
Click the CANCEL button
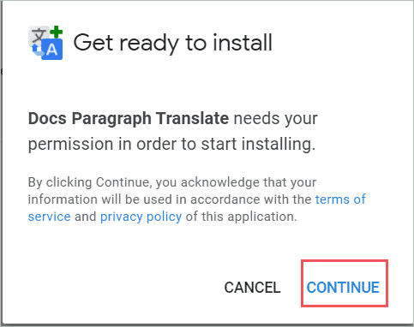252,288
